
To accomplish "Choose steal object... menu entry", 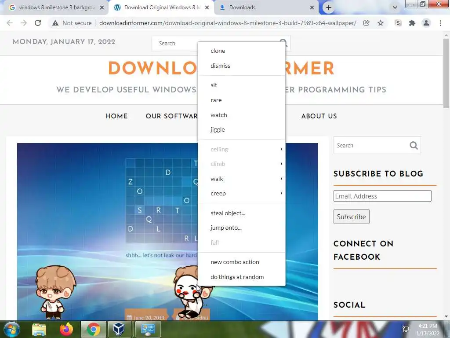I will [x=242, y=213].
